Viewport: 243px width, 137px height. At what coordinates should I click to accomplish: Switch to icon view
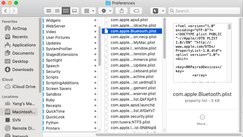click(48, 11)
